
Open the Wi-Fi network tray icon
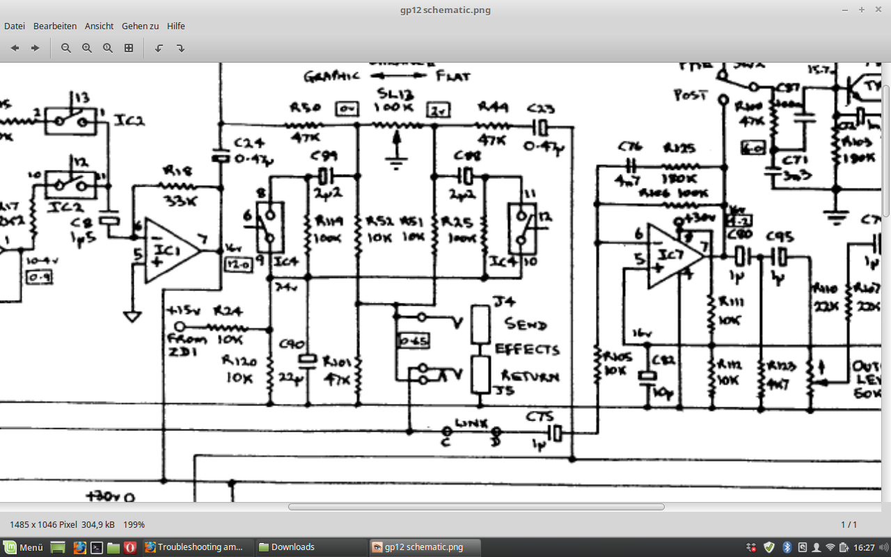point(830,547)
